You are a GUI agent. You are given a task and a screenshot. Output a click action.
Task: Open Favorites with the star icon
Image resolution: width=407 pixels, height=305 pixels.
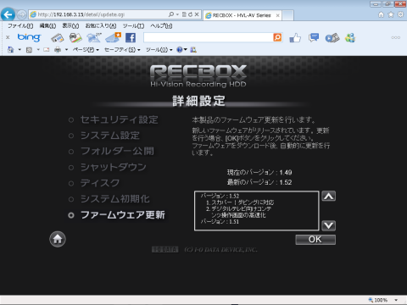point(391,14)
